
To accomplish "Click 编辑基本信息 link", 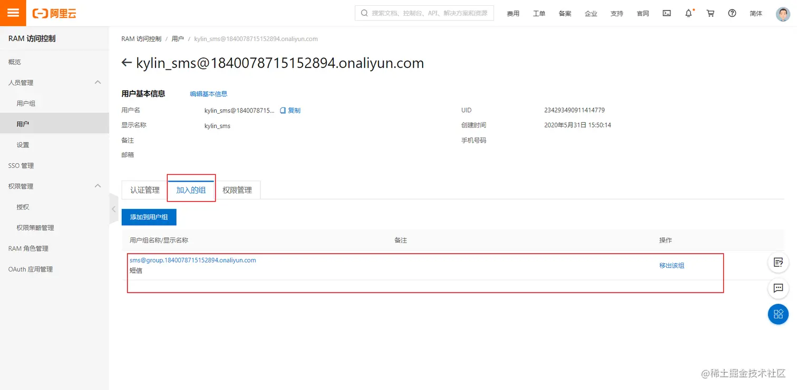I will coord(209,94).
